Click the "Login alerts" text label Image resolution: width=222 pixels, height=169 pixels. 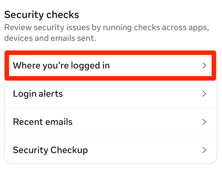click(38, 94)
